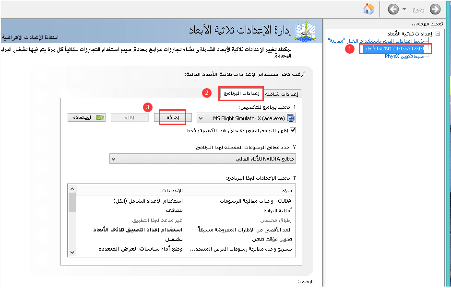Select إدارة الإعدادات ثلاثية الأبعاد in the tree
This screenshot has width=451, height=288.
394,49
